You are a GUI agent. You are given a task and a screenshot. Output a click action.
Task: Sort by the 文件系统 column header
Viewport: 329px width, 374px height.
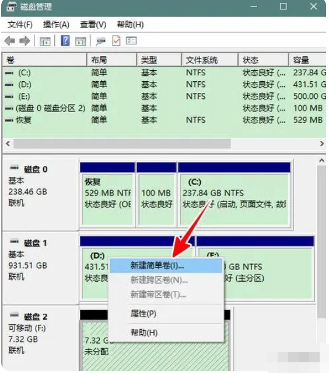pyautogui.click(x=209, y=60)
